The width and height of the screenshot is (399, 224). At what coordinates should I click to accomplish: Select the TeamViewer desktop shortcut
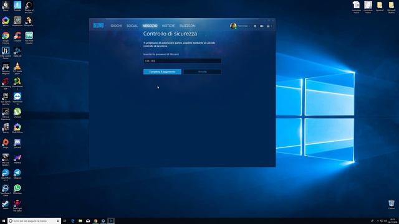pyautogui.click(x=17, y=98)
